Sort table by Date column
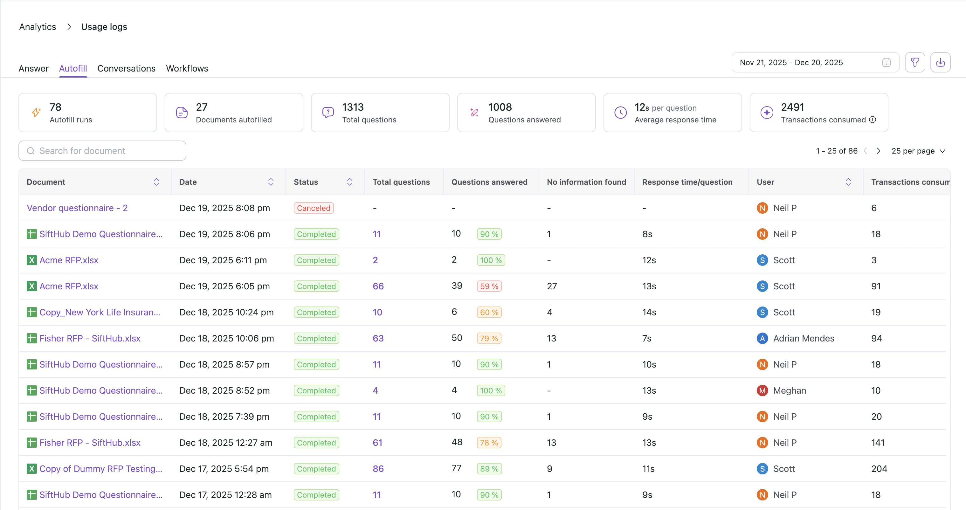 (x=271, y=182)
